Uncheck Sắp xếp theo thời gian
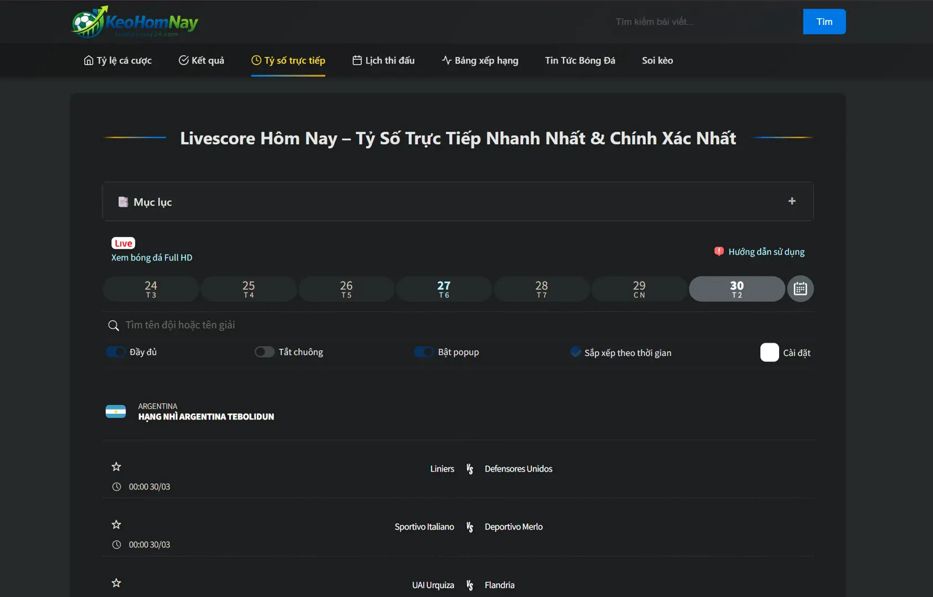The image size is (933, 597). click(x=576, y=352)
